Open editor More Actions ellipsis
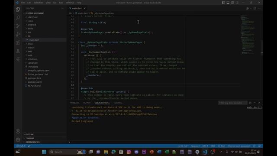Image resolution: width=277 pixels, height=156 pixels. click(259, 8)
